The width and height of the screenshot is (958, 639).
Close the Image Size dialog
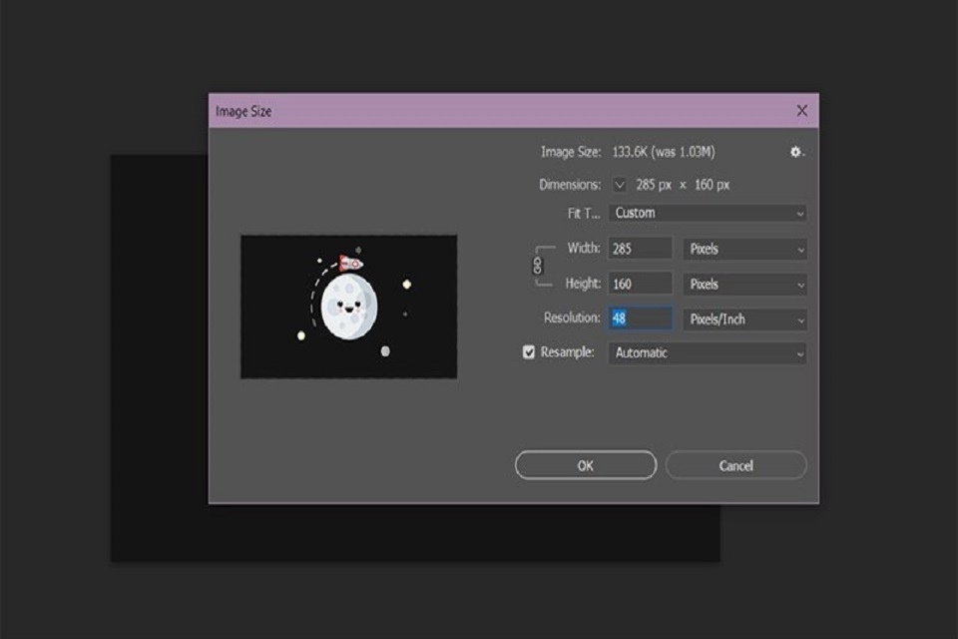802,111
